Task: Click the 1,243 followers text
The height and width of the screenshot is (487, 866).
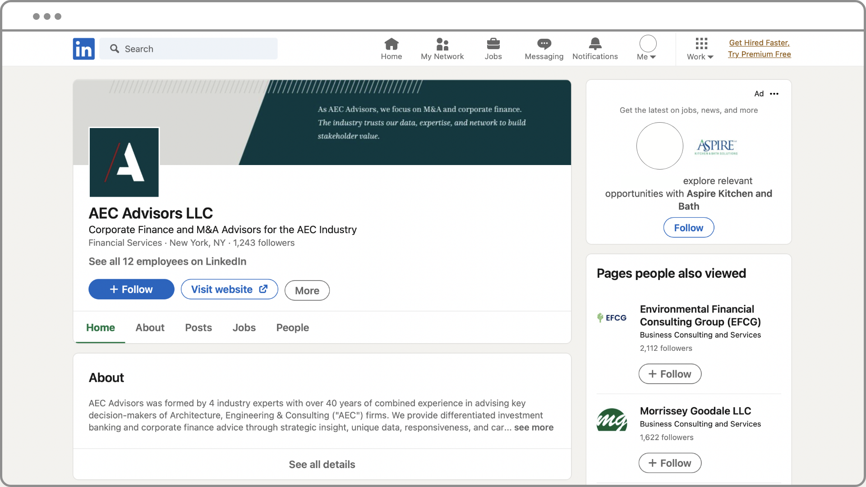Action: point(263,243)
